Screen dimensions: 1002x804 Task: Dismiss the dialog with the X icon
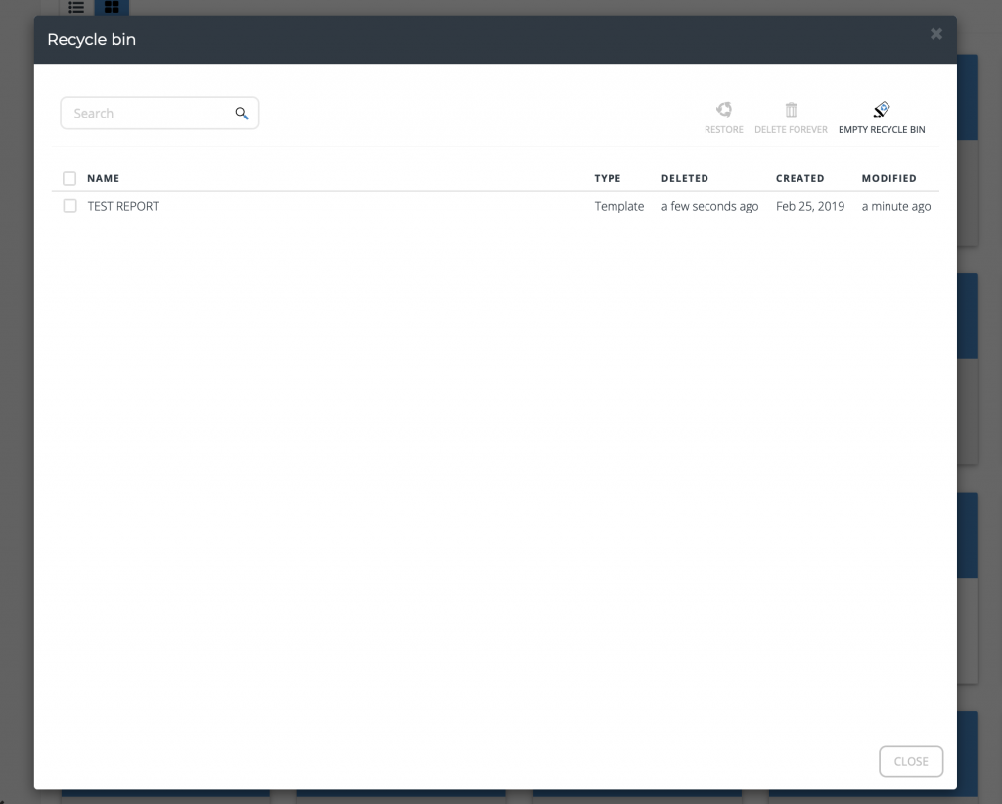point(936,34)
